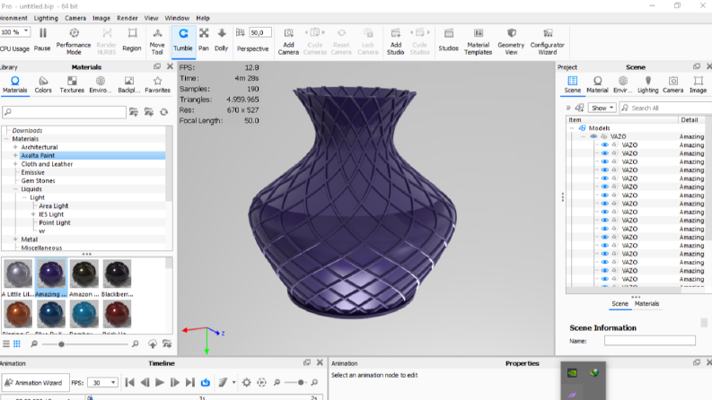Launch the Configurator Wizard
The image size is (712, 400).
click(x=547, y=41)
